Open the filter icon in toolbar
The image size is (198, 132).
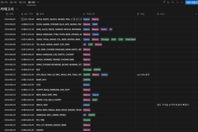click(164, 2)
